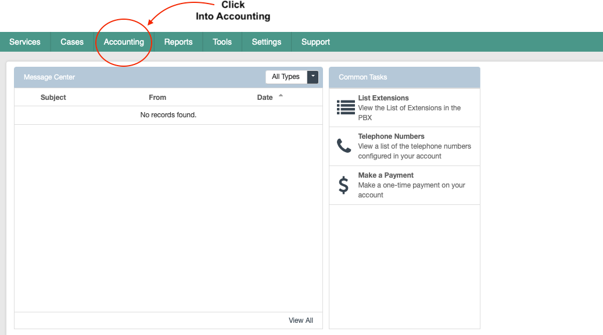Open the All Types filter text box

[286, 77]
